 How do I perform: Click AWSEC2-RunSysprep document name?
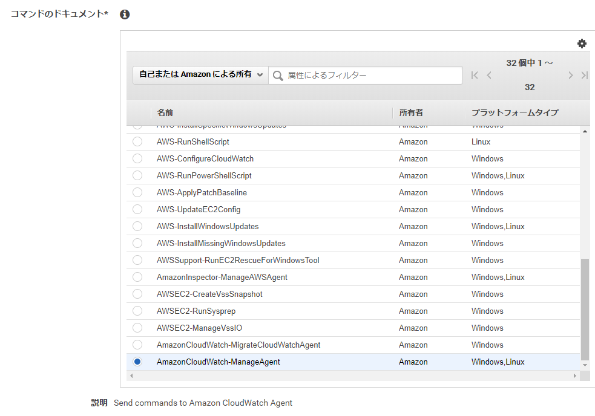[196, 311]
